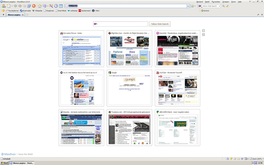Image resolution: width=264 pixels, height=165 pixels.
Task: Stop loading with the orange stop icon
Action: (x=34, y=6)
